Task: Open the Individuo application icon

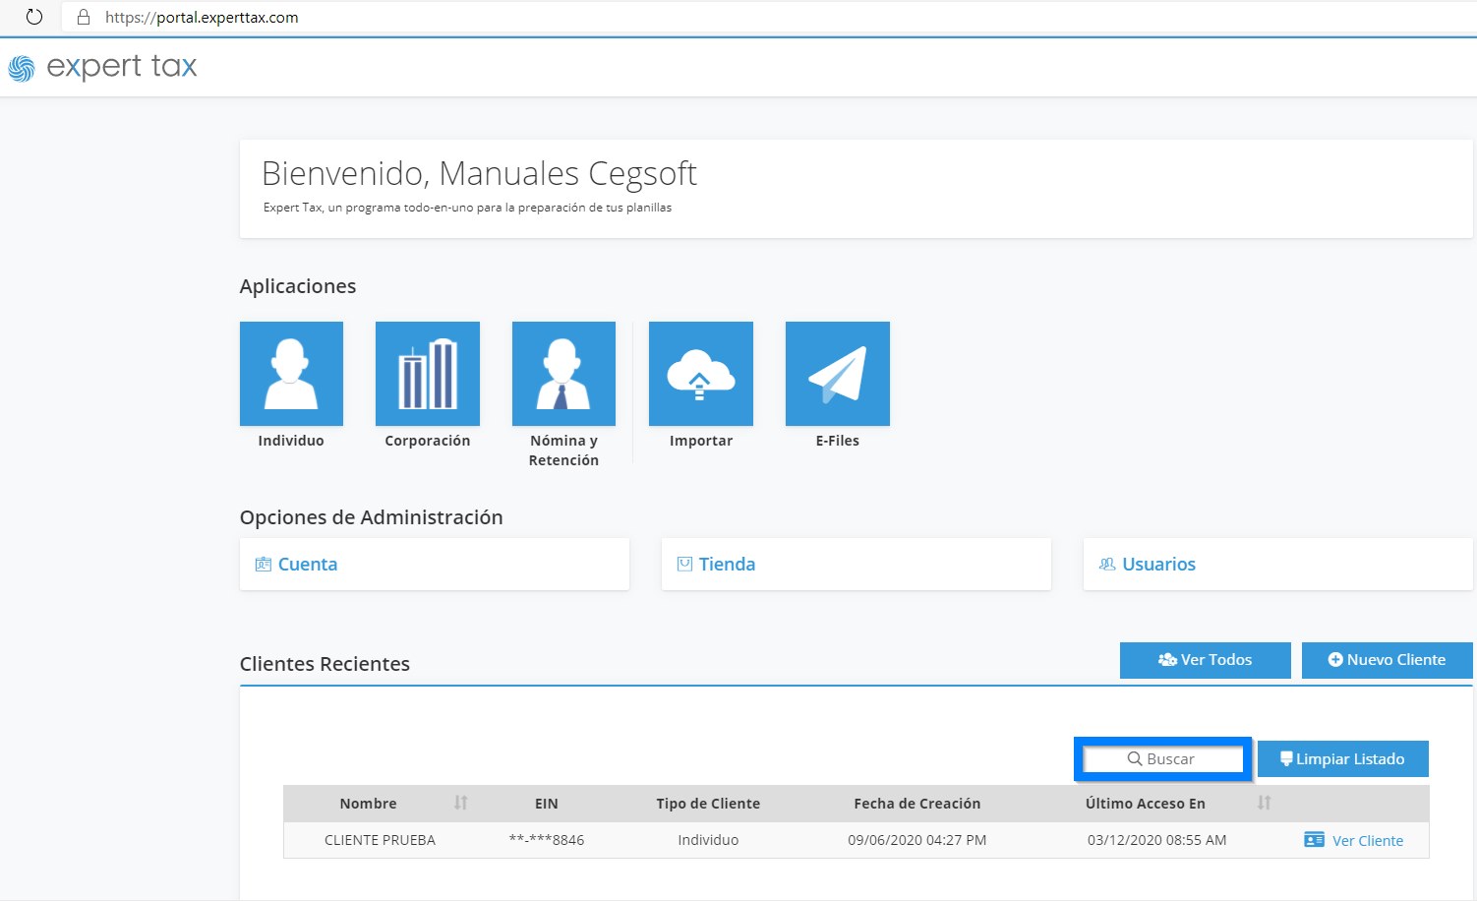Action: point(291,374)
